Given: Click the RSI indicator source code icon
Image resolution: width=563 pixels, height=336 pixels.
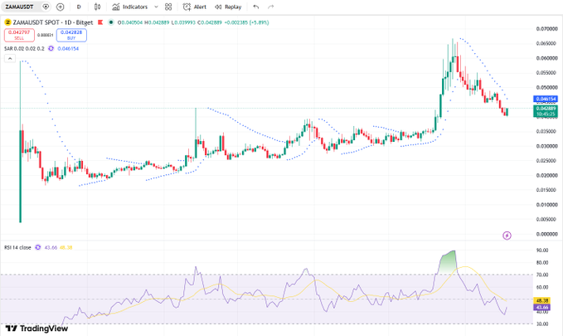Looking at the screenshot, I should point(38,247).
